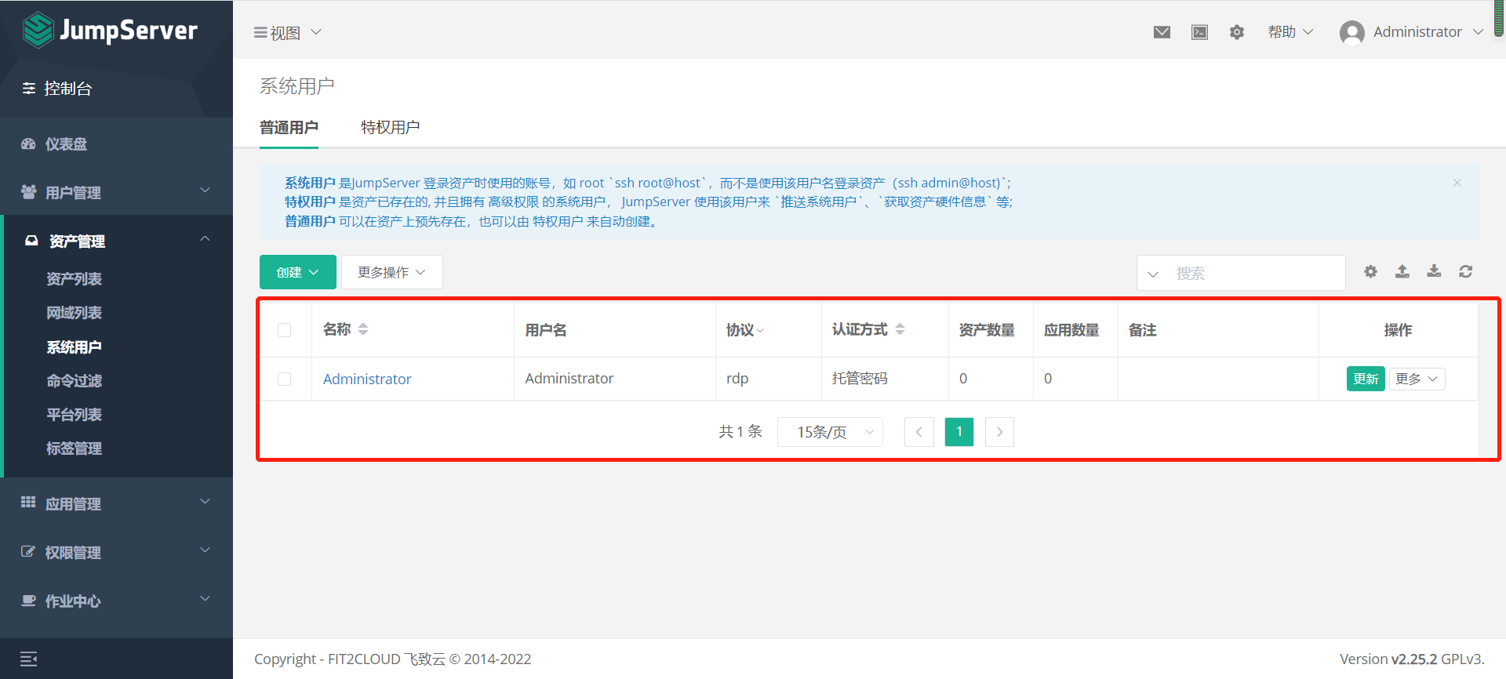Open 资产列表 in the sidebar

pos(74,279)
